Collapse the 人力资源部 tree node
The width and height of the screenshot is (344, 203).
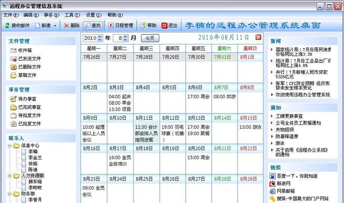[10, 176]
